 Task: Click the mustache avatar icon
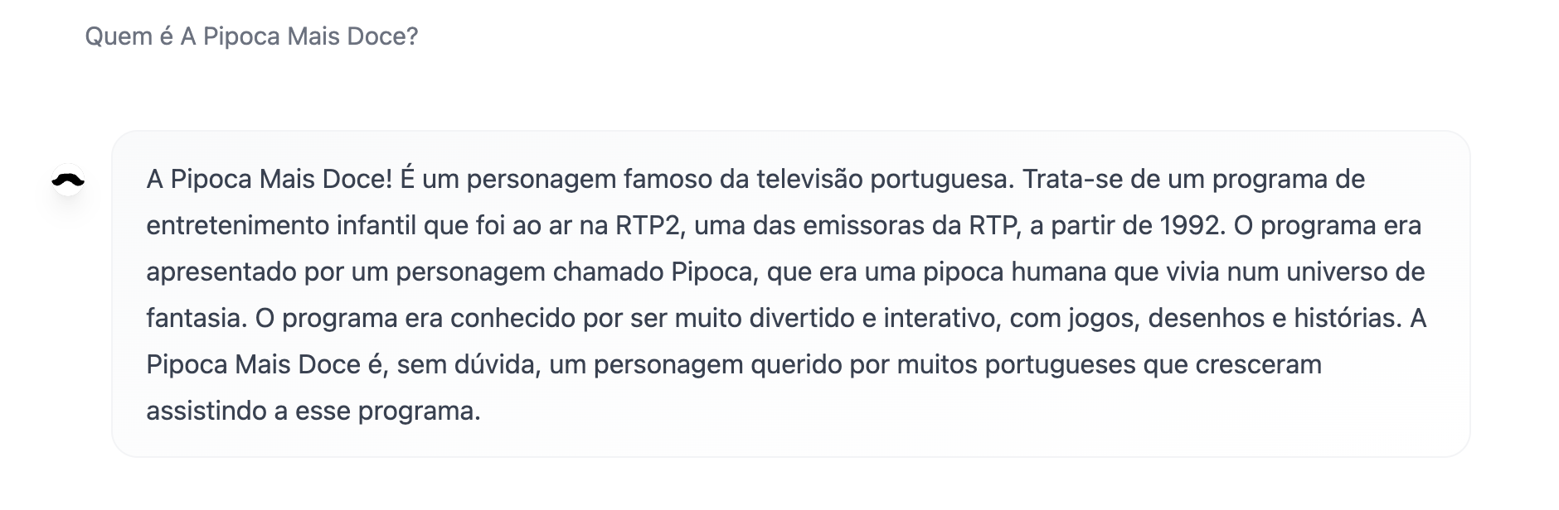tap(68, 180)
